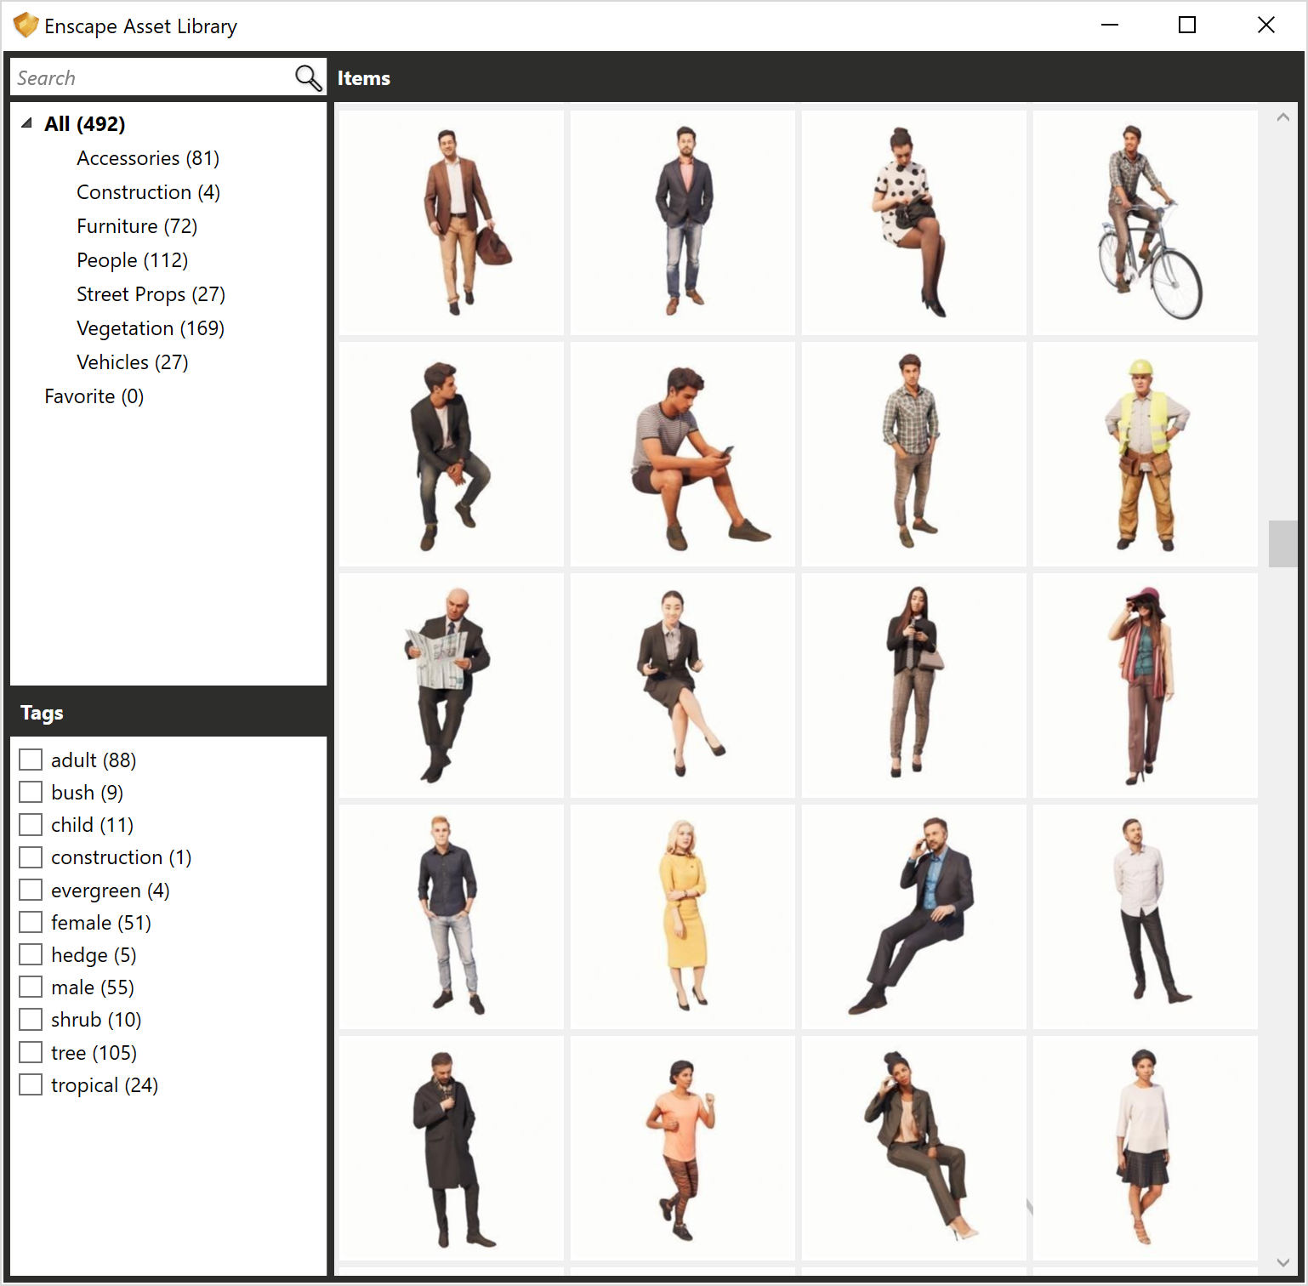Toggle the tropical tag on
This screenshot has height=1286, width=1308.
point(31,1084)
